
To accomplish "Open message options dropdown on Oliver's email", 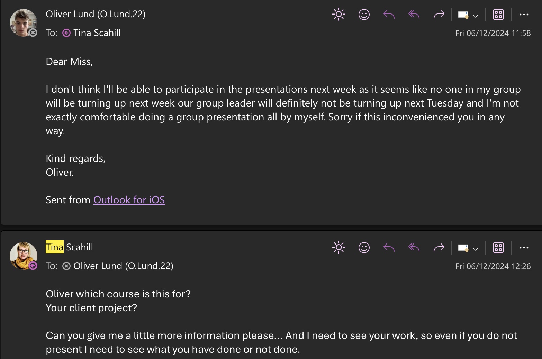I will 475,16.
